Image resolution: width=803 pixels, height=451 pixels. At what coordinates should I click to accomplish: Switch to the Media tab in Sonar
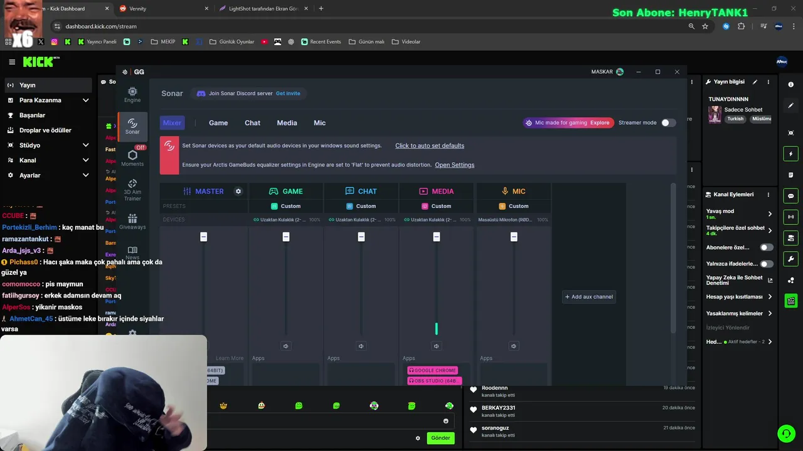tap(287, 123)
